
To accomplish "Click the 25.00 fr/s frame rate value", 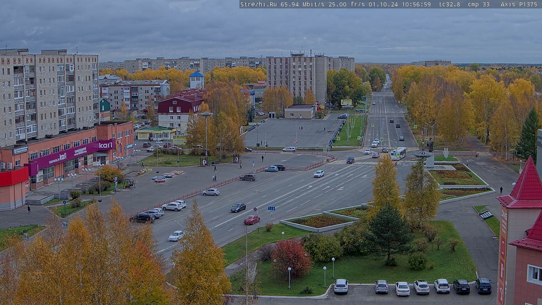I will coord(347,4).
